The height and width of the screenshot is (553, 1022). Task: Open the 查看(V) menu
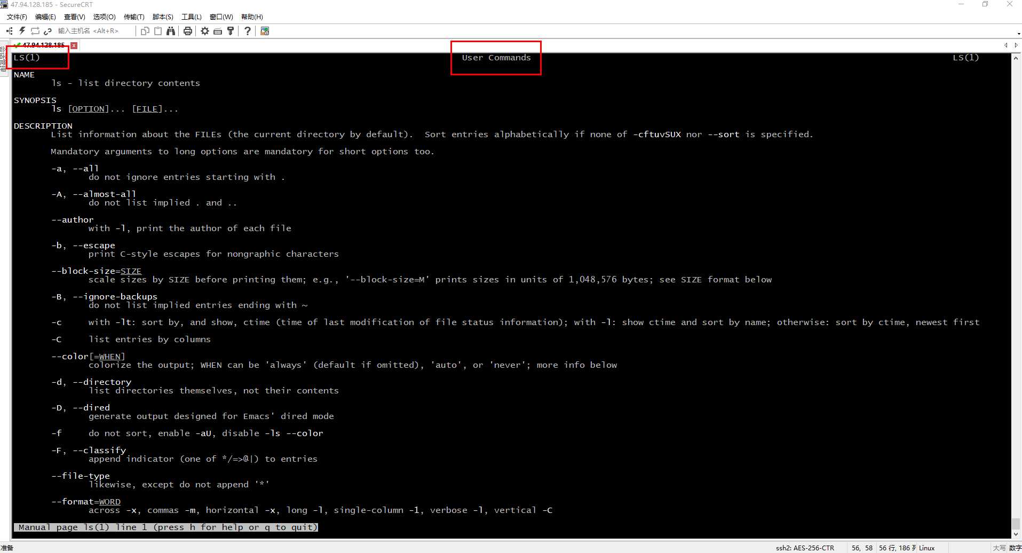pos(75,17)
